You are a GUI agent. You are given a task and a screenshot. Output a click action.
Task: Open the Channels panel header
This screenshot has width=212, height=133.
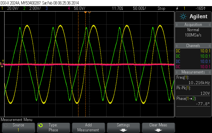(193, 45)
